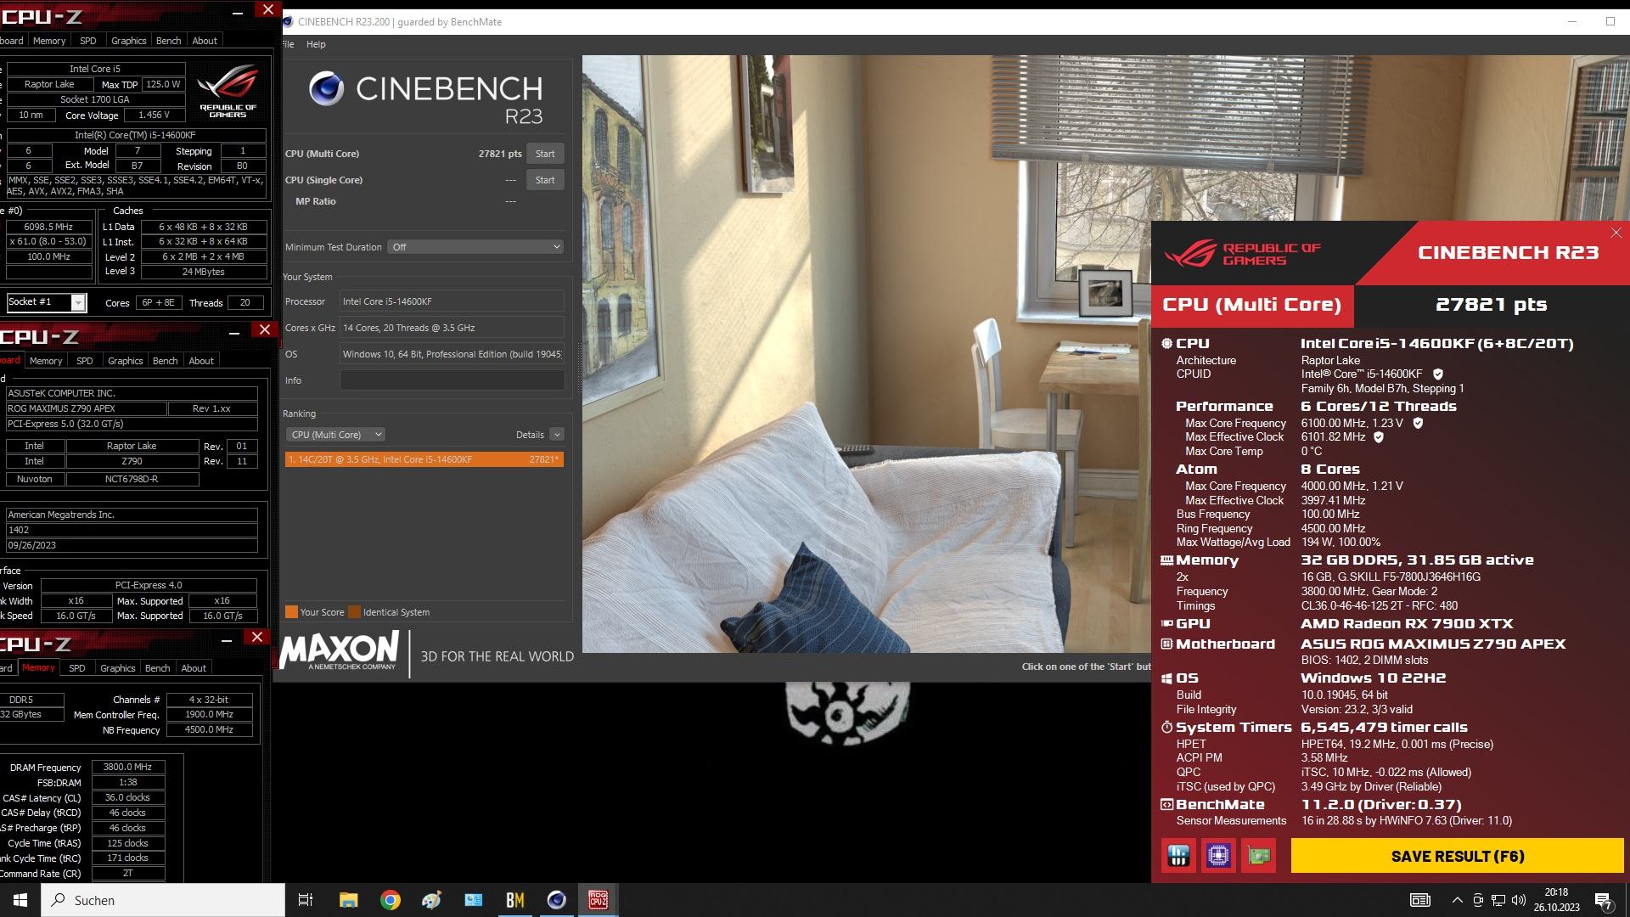Close the bottom CPU-Z memory window
The width and height of the screenshot is (1630, 917).
pyautogui.click(x=257, y=637)
